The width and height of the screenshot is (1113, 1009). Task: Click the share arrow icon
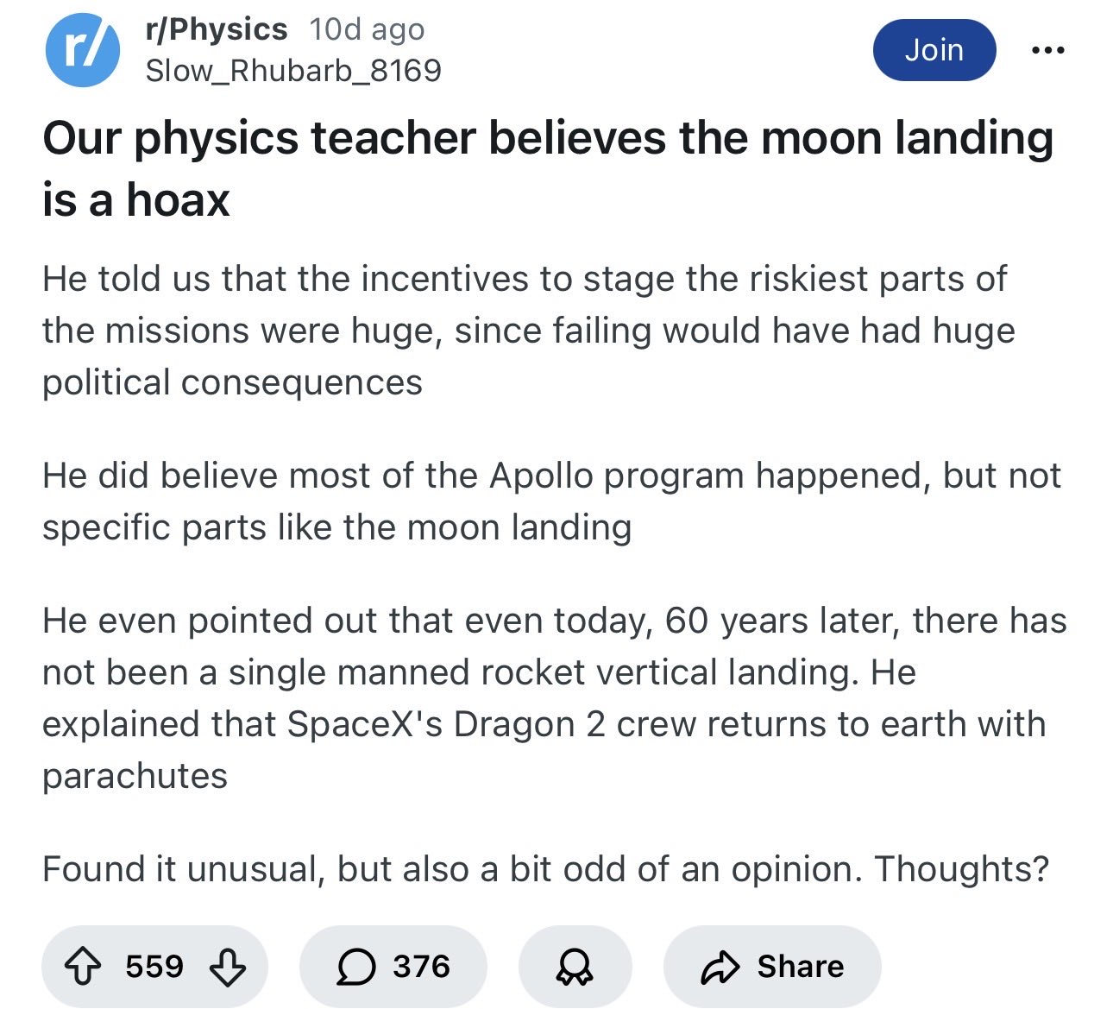720,967
